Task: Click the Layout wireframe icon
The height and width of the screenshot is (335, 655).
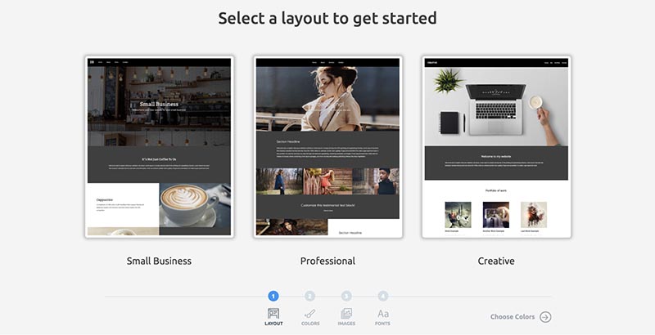Action: tap(273, 313)
